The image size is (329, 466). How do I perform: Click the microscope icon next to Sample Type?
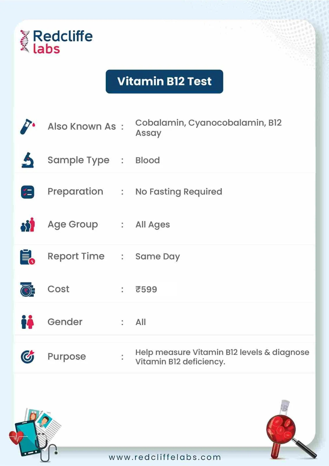click(x=28, y=160)
